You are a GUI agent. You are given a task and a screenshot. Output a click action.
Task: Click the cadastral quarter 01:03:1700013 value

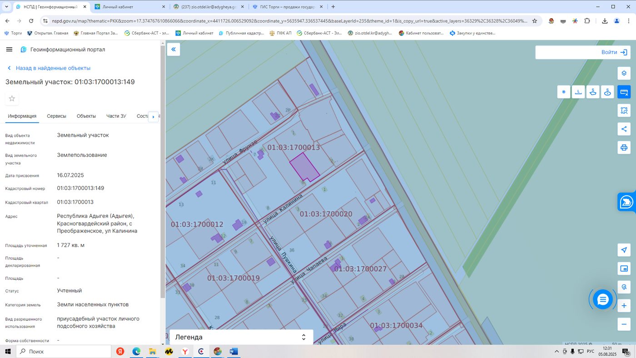click(75, 202)
